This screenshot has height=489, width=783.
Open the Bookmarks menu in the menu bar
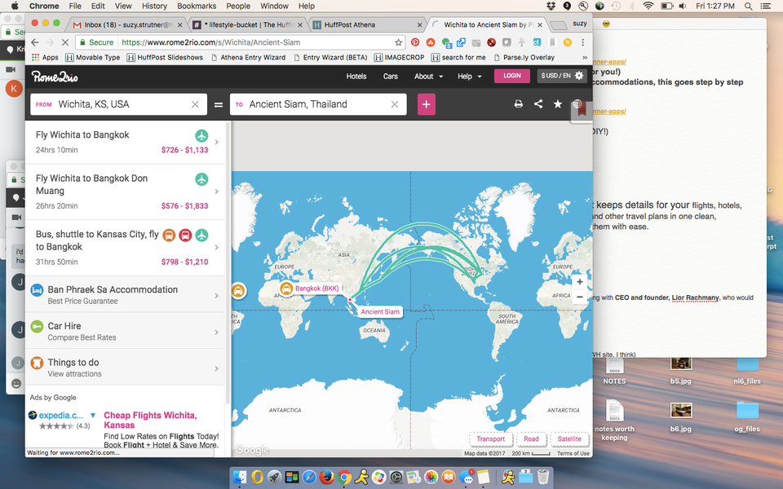197,6
